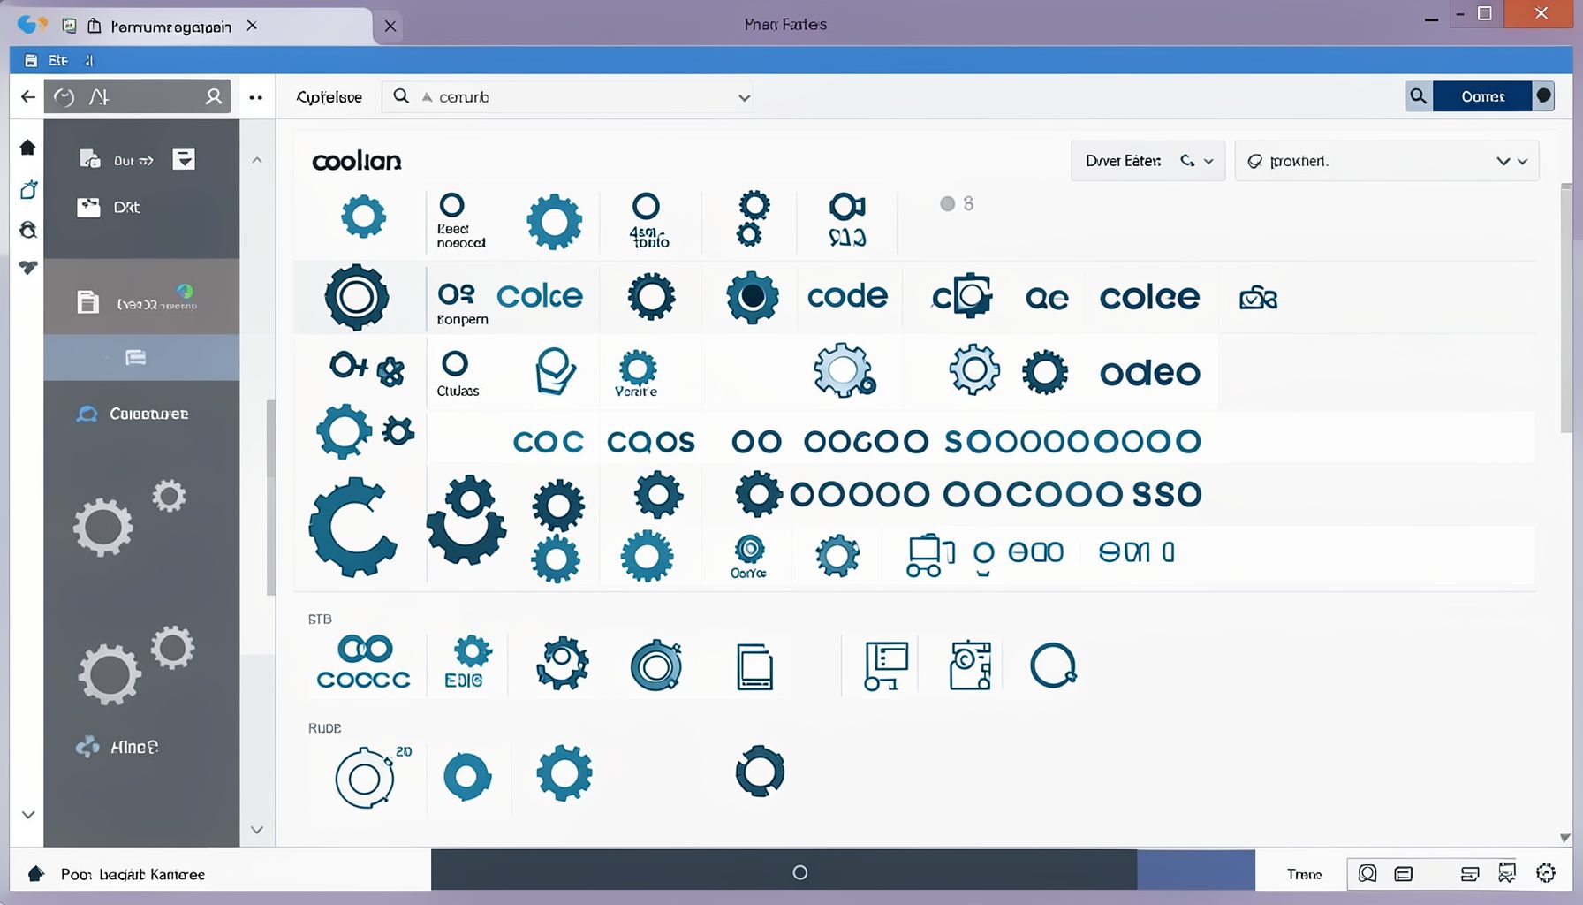This screenshot has height=905, width=1583.
Task: Click the magnifier icon beside 'conurb'
Action: click(401, 96)
